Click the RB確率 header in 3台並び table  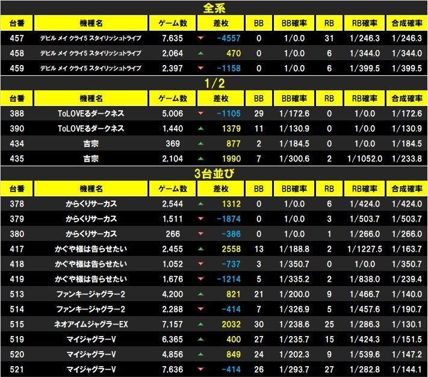coord(365,188)
